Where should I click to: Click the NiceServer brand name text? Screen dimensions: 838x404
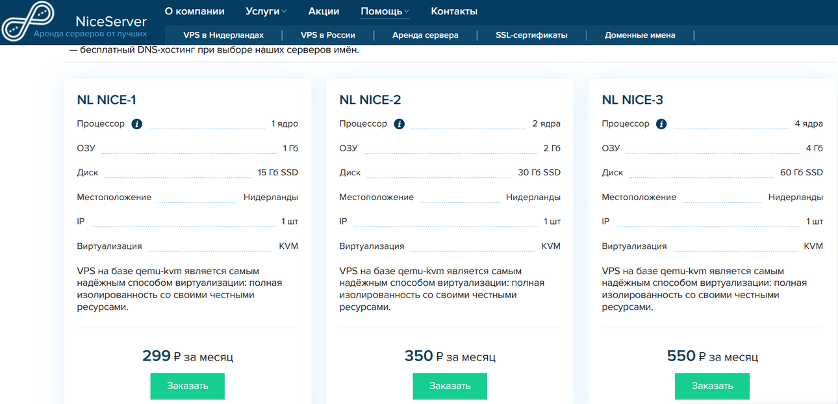pos(110,20)
